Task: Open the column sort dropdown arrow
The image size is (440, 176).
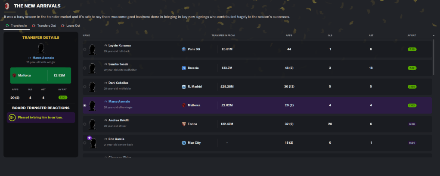Action: (x=434, y=35)
